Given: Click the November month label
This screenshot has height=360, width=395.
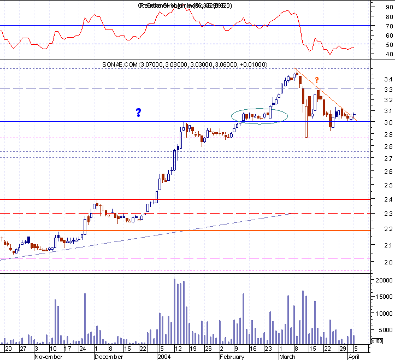Looking at the screenshot, I should 49,357.
